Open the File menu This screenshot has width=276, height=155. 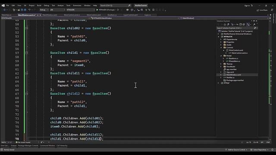8,6
